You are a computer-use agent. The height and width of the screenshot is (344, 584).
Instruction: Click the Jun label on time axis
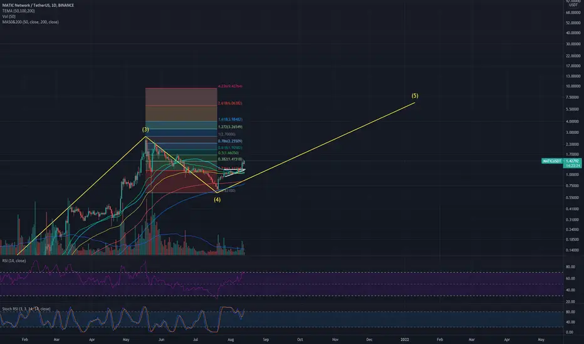click(x=161, y=340)
